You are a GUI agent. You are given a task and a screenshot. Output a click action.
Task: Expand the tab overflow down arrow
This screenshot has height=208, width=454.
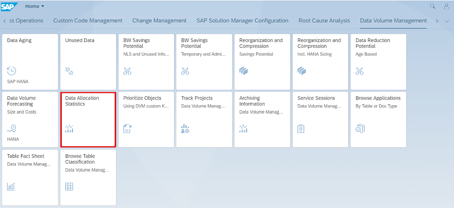[x=447, y=21]
